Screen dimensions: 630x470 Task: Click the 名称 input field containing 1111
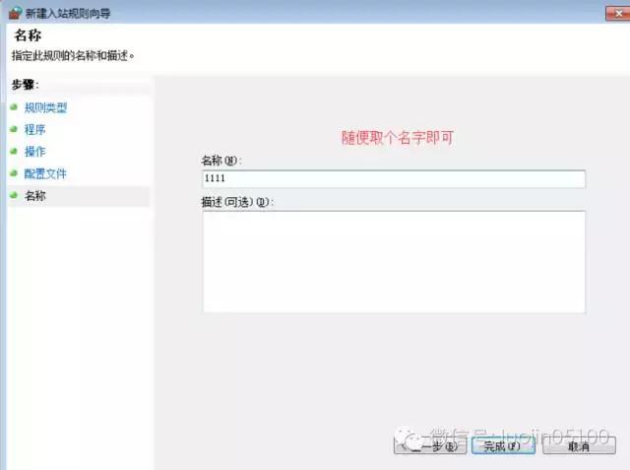(x=394, y=178)
